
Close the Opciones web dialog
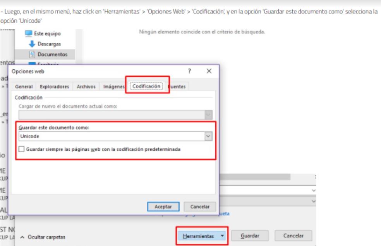coord(209,72)
